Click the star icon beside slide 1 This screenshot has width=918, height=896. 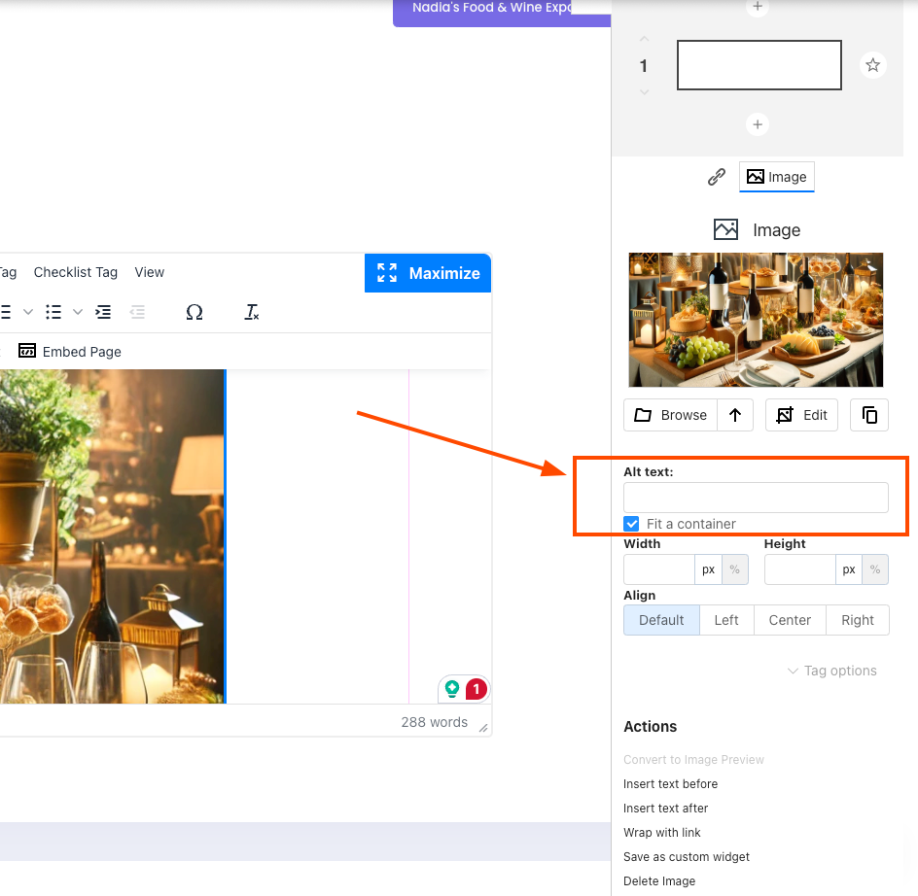tap(872, 65)
